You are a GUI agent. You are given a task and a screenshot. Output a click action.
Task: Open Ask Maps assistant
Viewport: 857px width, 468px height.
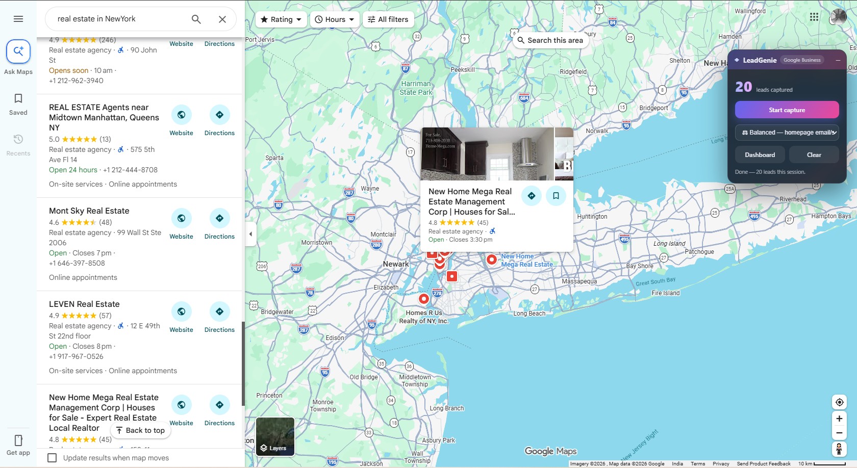coord(18,51)
